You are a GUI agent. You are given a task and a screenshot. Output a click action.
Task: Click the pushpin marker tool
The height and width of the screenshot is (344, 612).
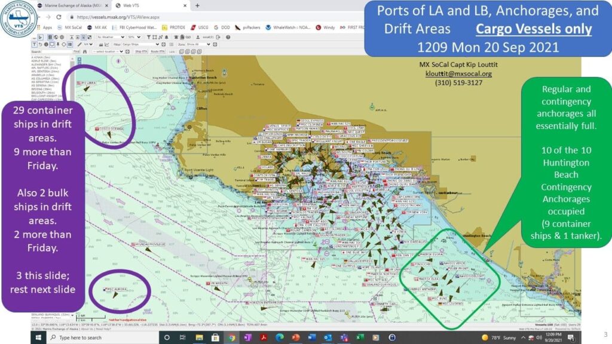click(x=58, y=44)
